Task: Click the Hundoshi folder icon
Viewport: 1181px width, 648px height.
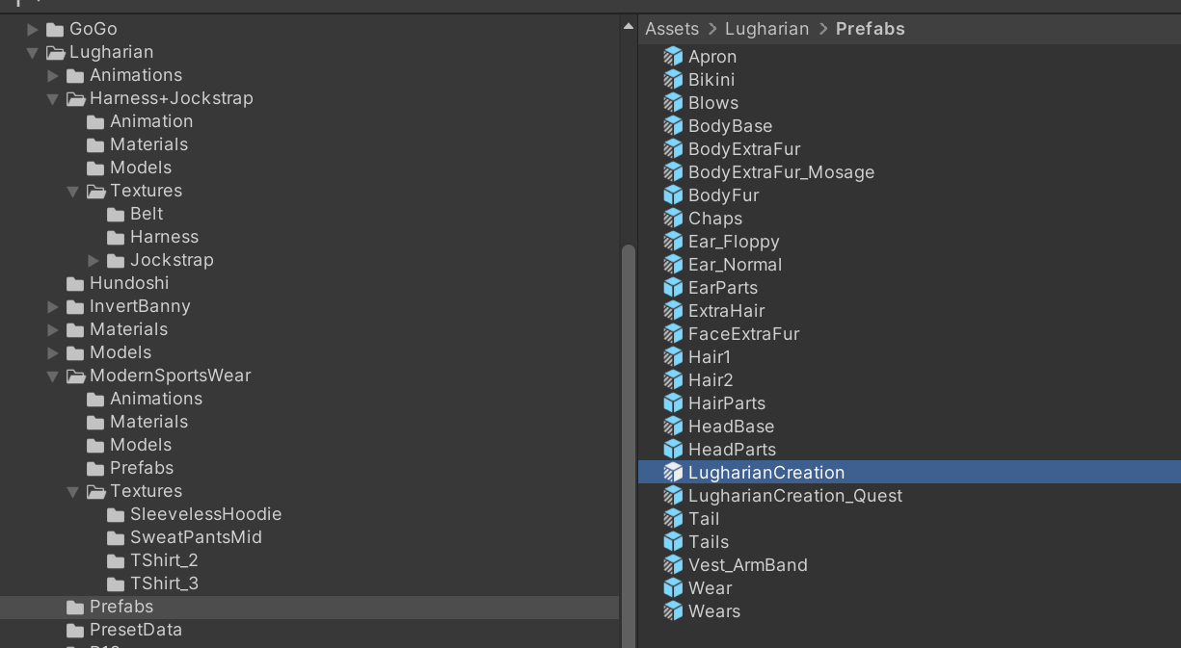Action: (x=75, y=283)
